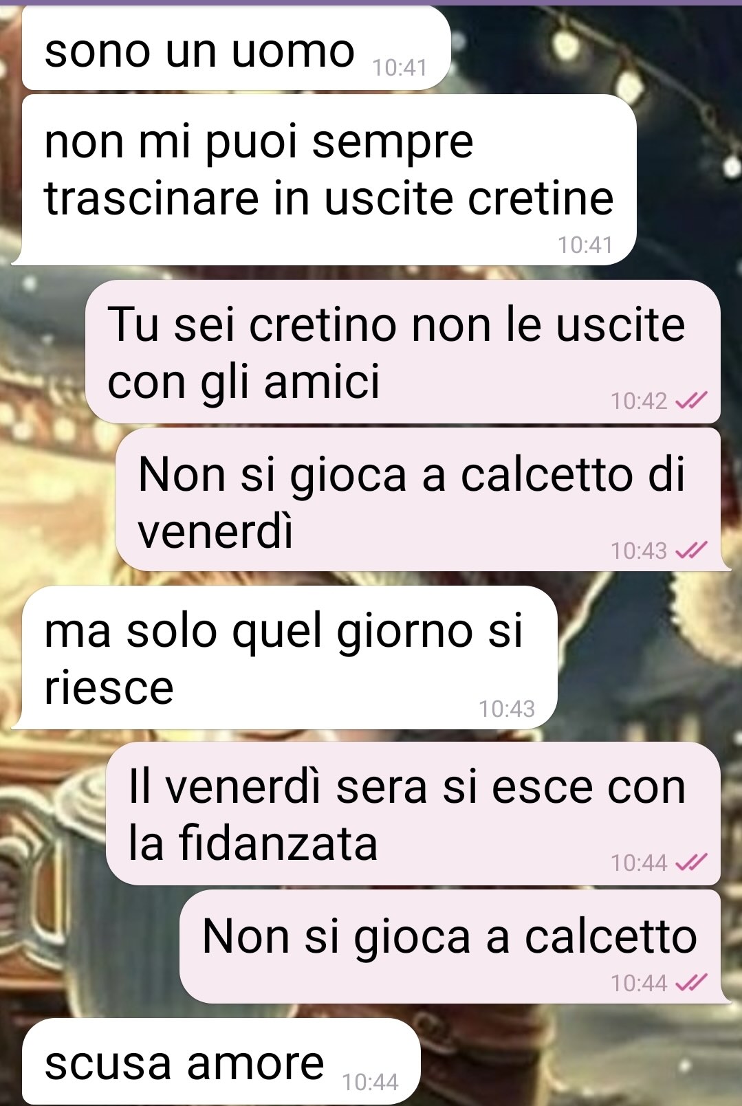Select the 'Il venerdì sera si esce' message
The height and width of the screenshot is (1106, 742).
[413, 813]
